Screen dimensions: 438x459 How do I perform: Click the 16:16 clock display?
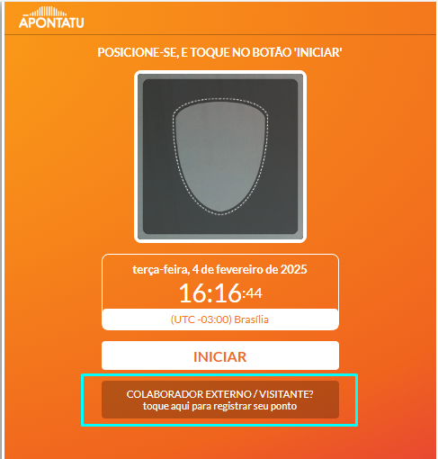coord(210,293)
